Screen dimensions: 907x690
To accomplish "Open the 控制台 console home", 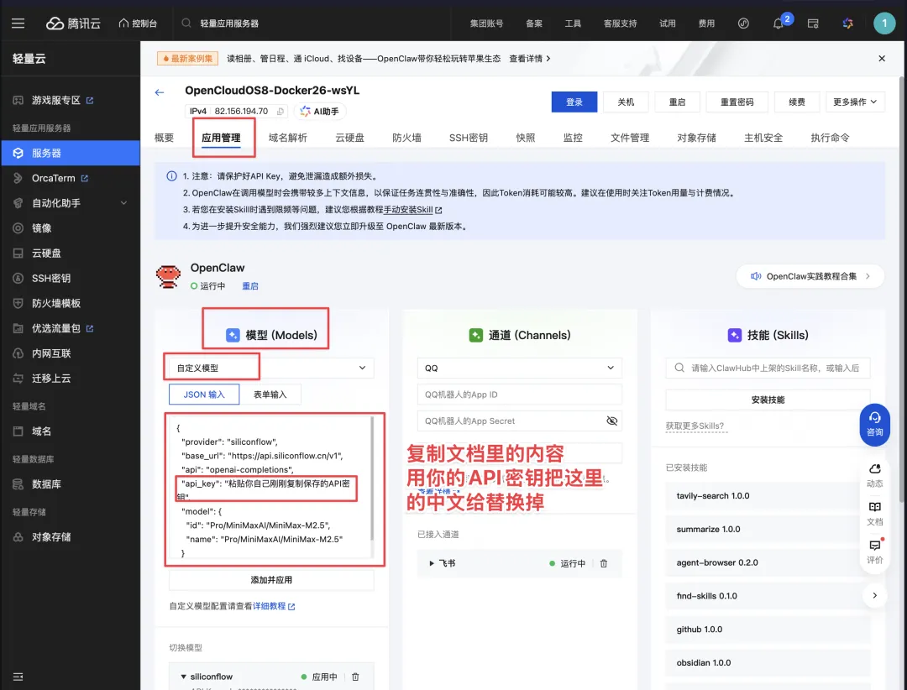I will (x=138, y=24).
